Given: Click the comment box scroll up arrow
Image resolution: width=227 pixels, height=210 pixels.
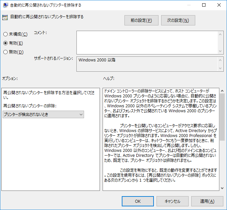Looking at the screenshot, I should [x=220, y=34].
